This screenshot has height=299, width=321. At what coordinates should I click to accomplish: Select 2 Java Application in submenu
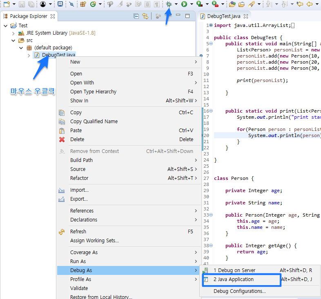point(260,279)
